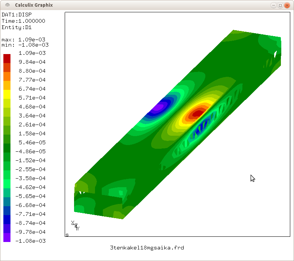Screen dimensions: 294x261
Task: Click the red peak displacement region on the model
Action: tap(197, 114)
